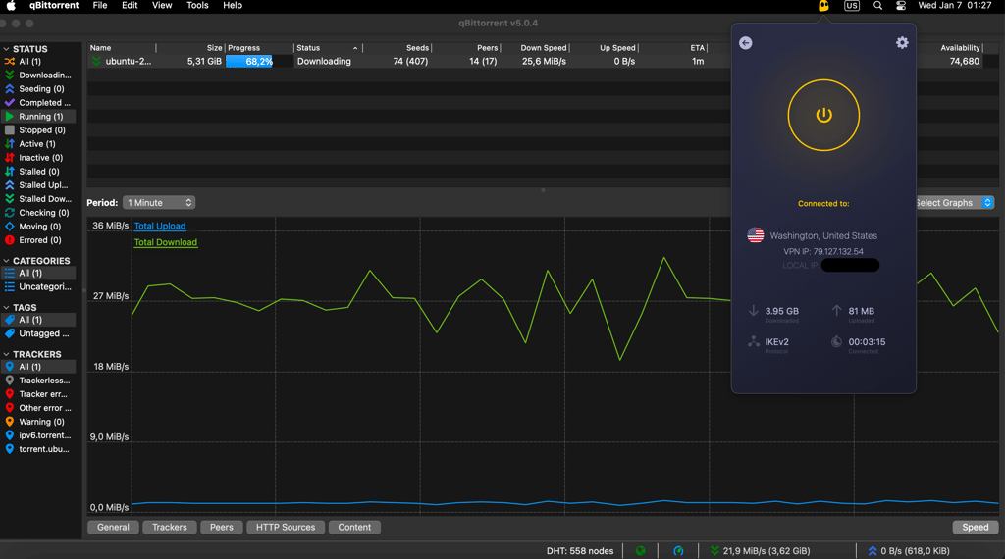Filter by Seeding (0) status
The image size is (1005, 559).
click(x=38, y=89)
